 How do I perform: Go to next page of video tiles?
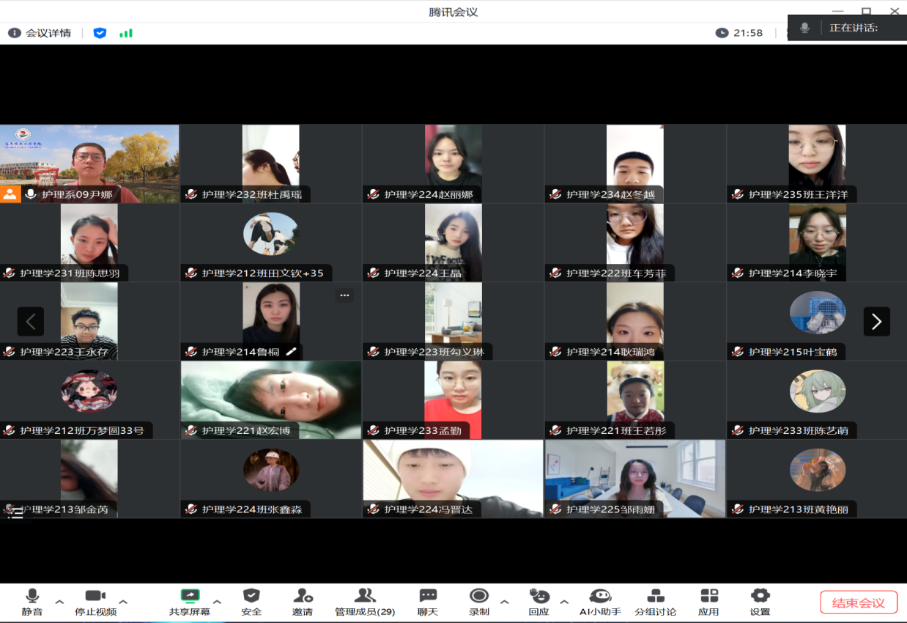click(x=876, y=321)
